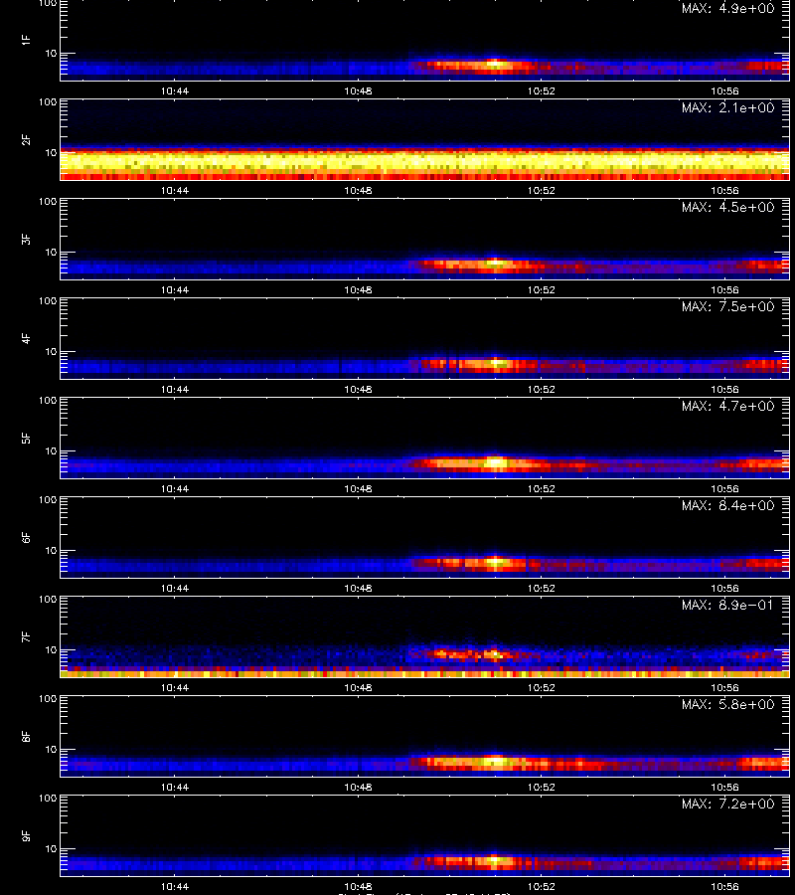
Task: Click the 10:48 time tick below panel 5F
Action: tap(358, 488)
